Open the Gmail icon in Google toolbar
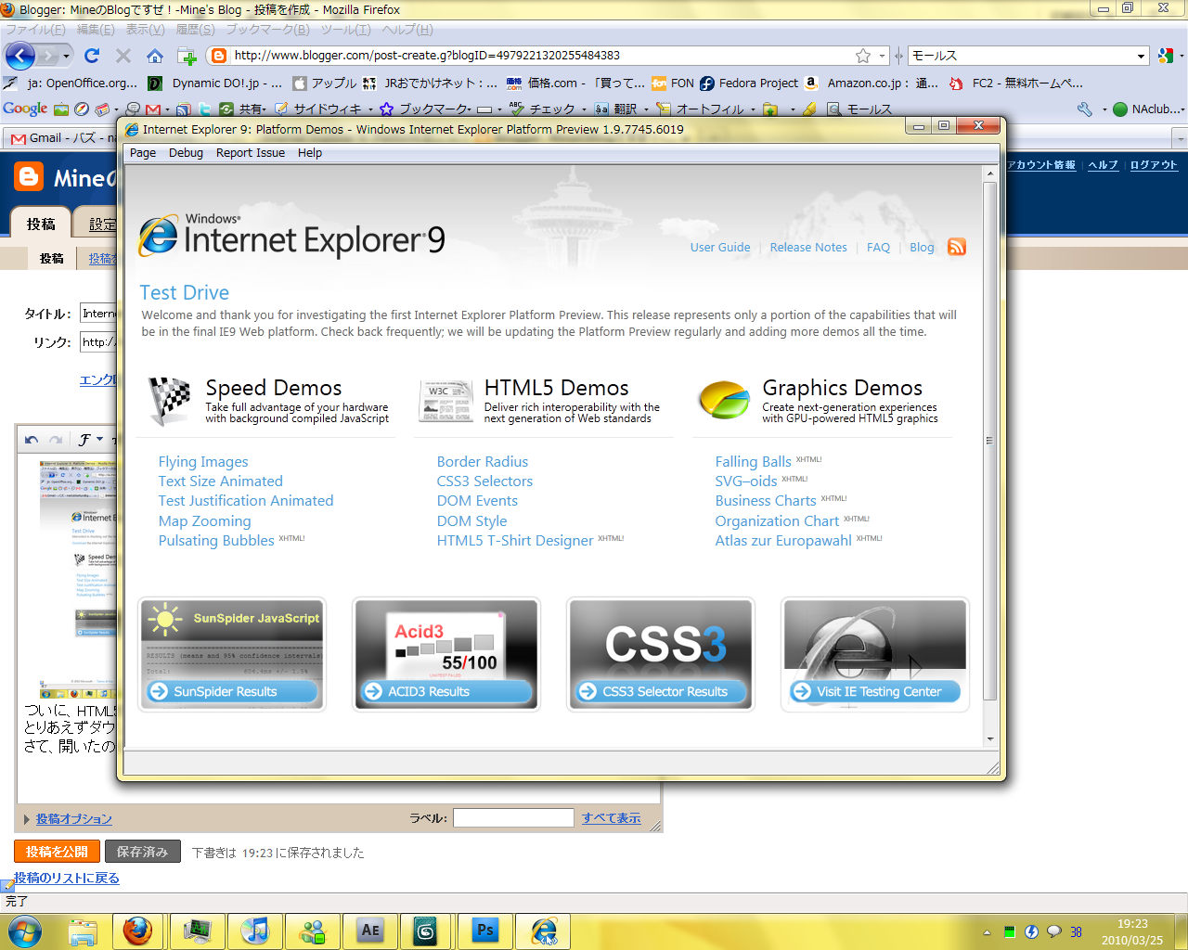1188x950 pixels. [x=153, y=109]
